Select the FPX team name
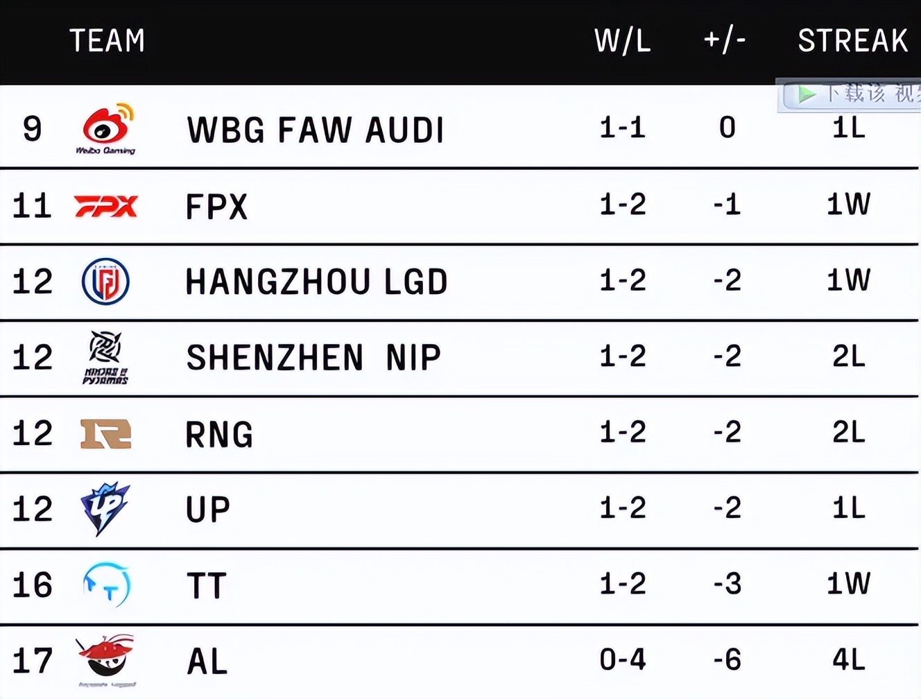 click(216, 207)
